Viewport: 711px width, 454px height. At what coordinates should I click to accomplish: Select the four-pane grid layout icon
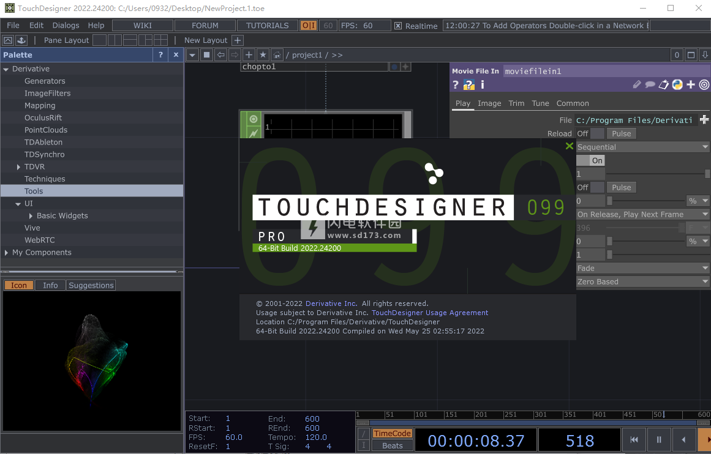[160, 40]
